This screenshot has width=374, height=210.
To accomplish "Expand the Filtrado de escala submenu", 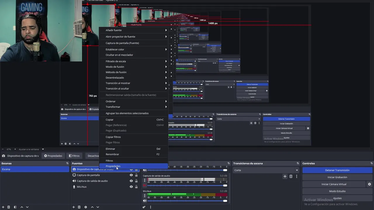I will coord(134,61).
